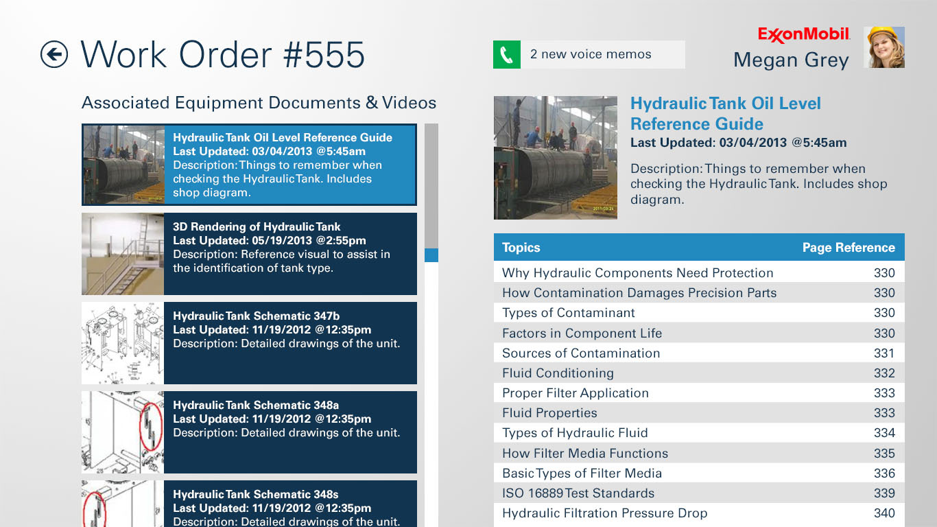Click the Page Reference column header
The width and height of the screenshot is (937, 527).
[x=849, y=248]
